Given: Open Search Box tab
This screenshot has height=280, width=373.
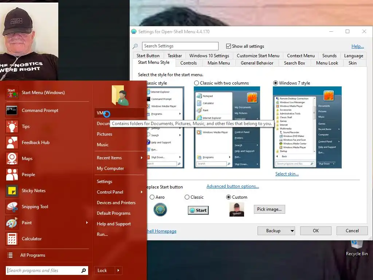Looking at the screenshot, I should click(x=294, y=63).
